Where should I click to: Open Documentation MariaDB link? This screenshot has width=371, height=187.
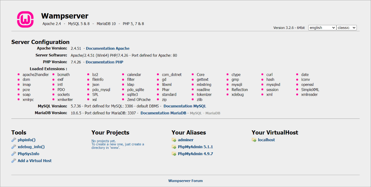tap(163, 113)
